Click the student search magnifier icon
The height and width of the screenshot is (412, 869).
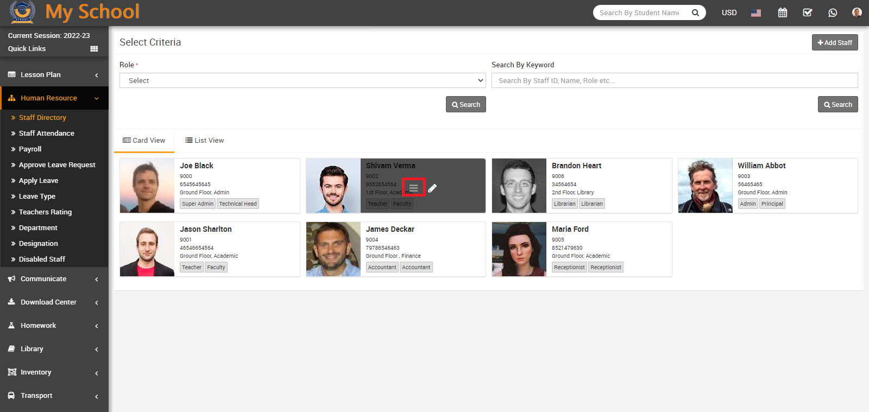point(695,12)
